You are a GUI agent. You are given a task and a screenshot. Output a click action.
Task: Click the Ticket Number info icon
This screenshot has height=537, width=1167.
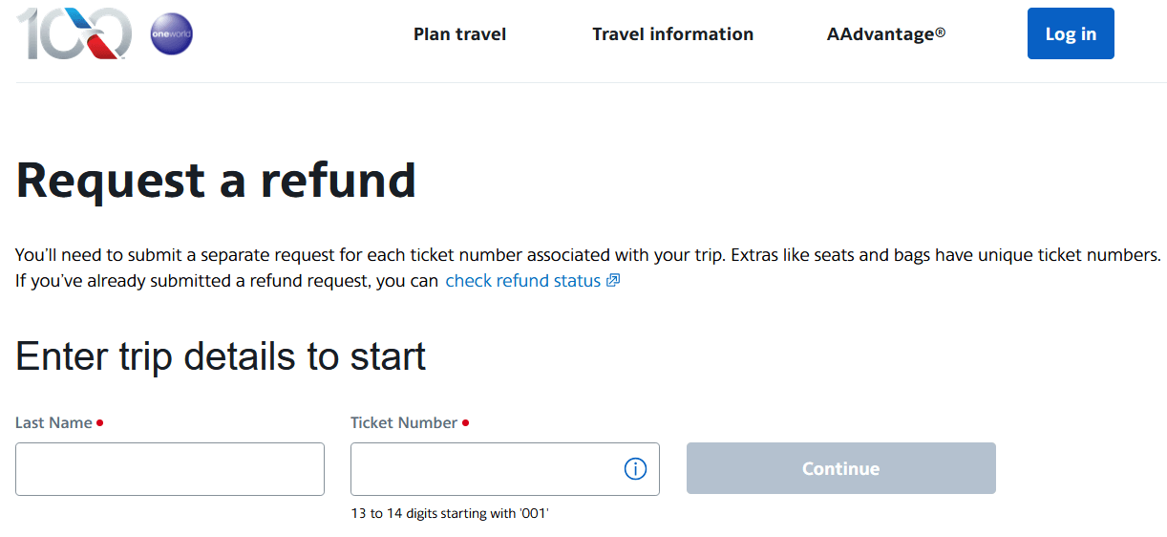635,469
